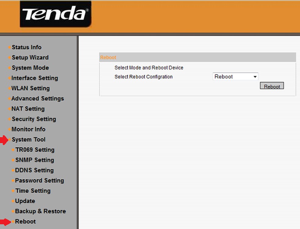Click the Tenda logo

[55, 14]
